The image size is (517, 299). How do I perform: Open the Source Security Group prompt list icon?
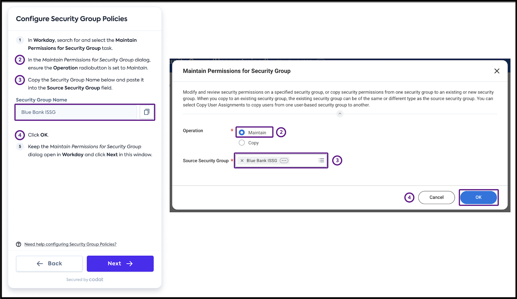[x=321, y=160]
